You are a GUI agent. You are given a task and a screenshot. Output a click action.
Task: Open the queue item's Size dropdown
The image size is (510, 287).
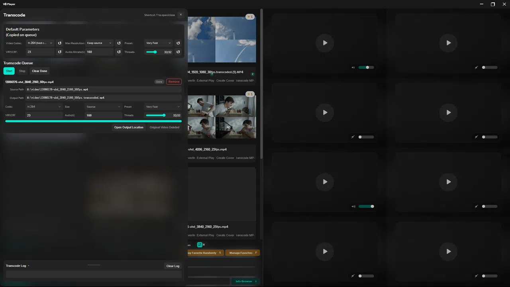click(x=103, y=107)
